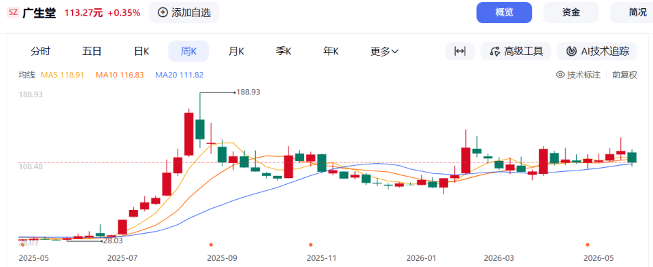The height and width of the screenshot is (267, 653).
Task: Click the price 113.27元
Action: [x=83, y=12]
